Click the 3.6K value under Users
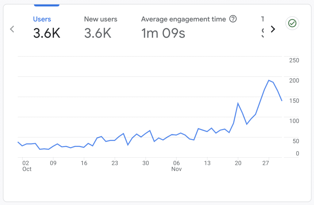This screenshot has height=205, width=314. pyautogui.click(x=47, y=33)
